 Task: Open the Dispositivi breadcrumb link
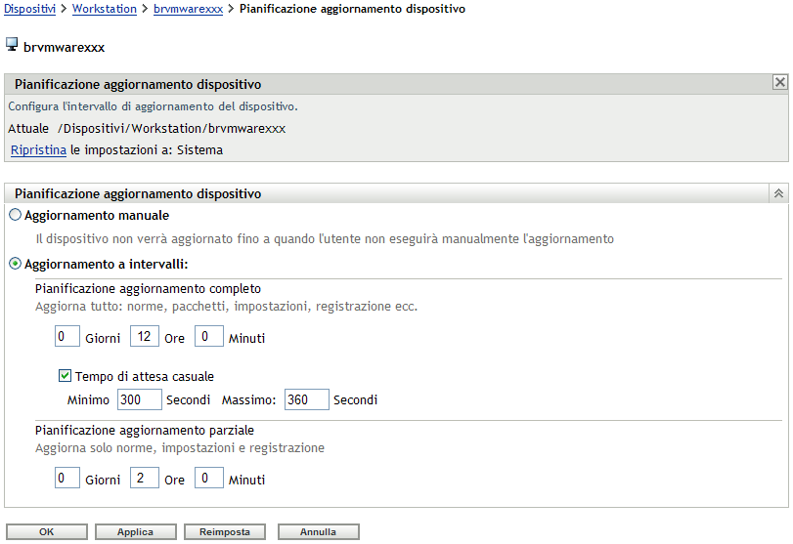pyautogui.click(x=30, y=9)
